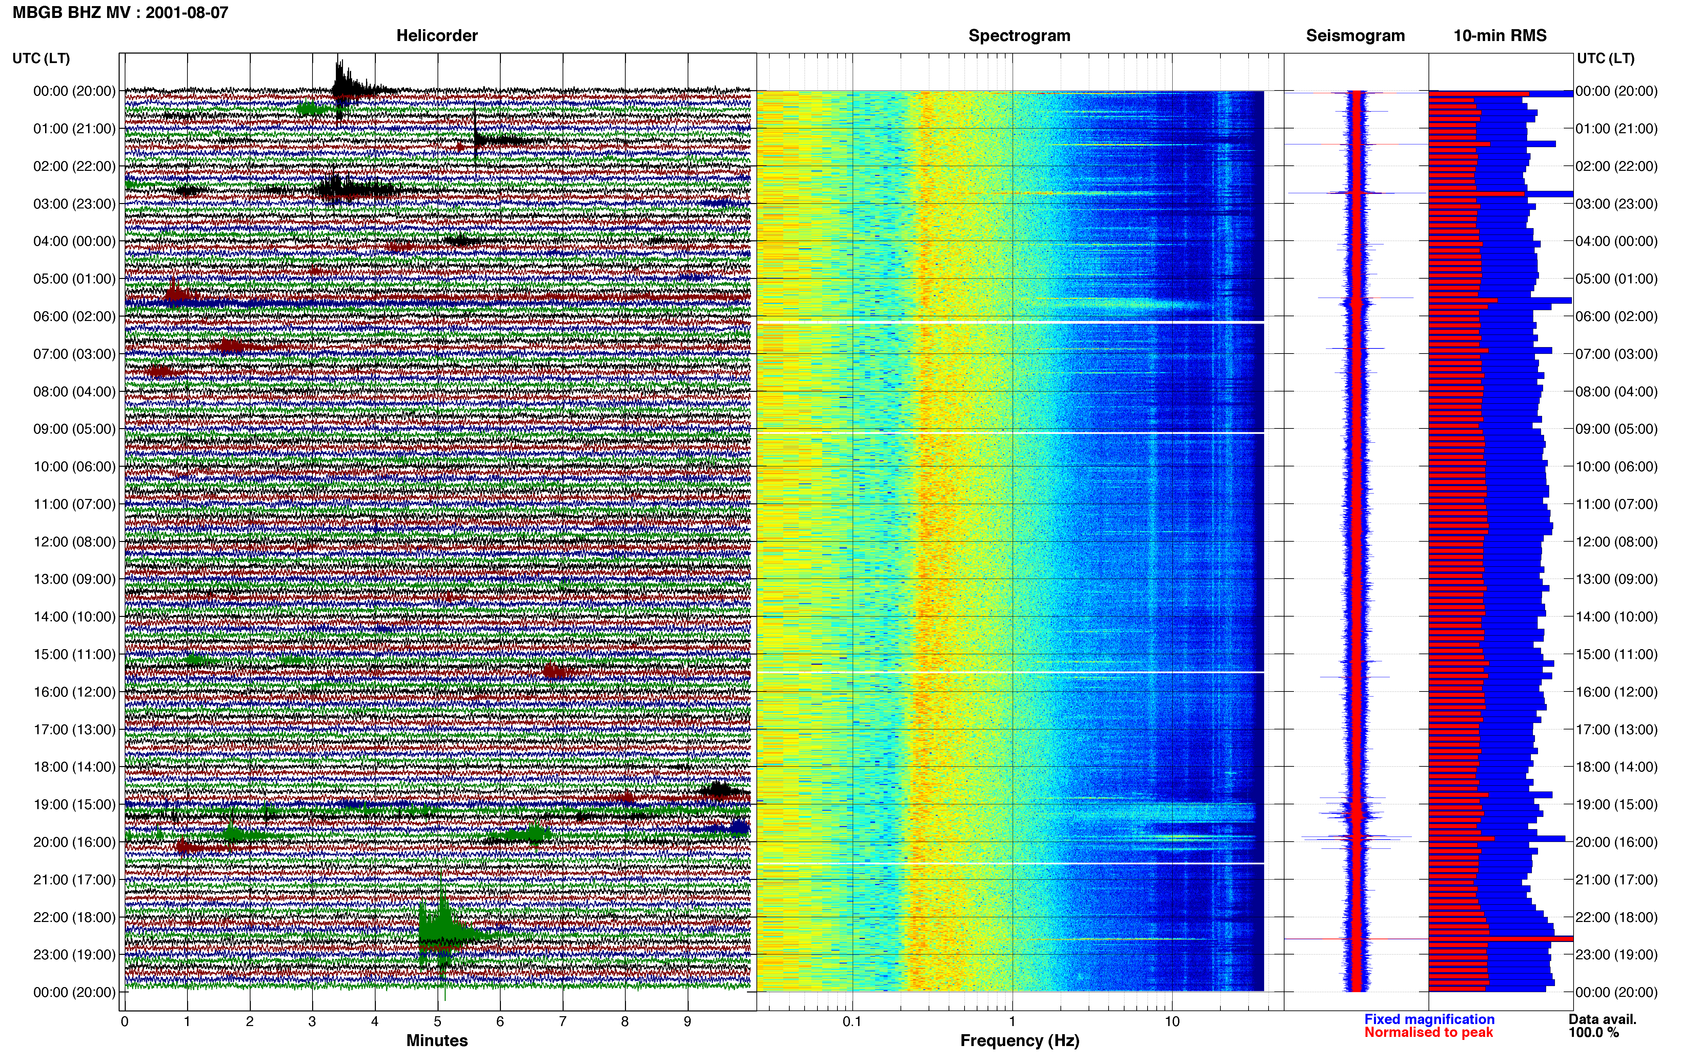The height and width of the screenshot is (1064, 1701).
Task: Click the right '05:00 (01:00)' time label
Action: pyautogui.click(x=1616, y=279)
